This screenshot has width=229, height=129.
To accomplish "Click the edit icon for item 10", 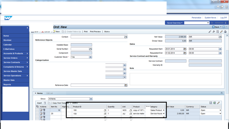I will pos(41,110).
